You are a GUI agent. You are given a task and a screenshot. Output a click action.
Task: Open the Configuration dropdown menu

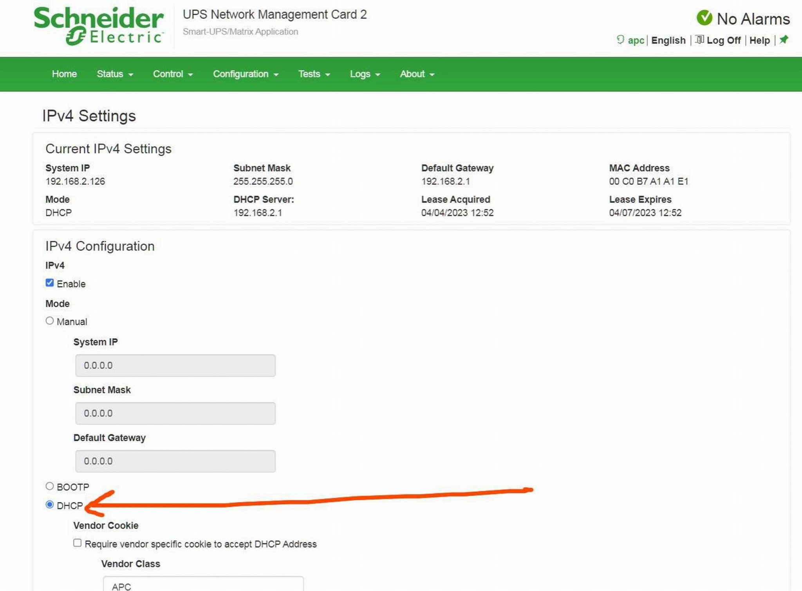click(x=246, y=74)
